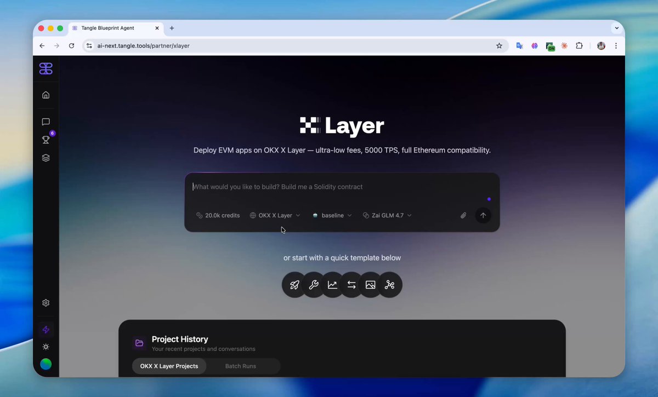Click the Google Translate extension icon
The width and height of the screenshot is (658, 397).
click(520, 46)
